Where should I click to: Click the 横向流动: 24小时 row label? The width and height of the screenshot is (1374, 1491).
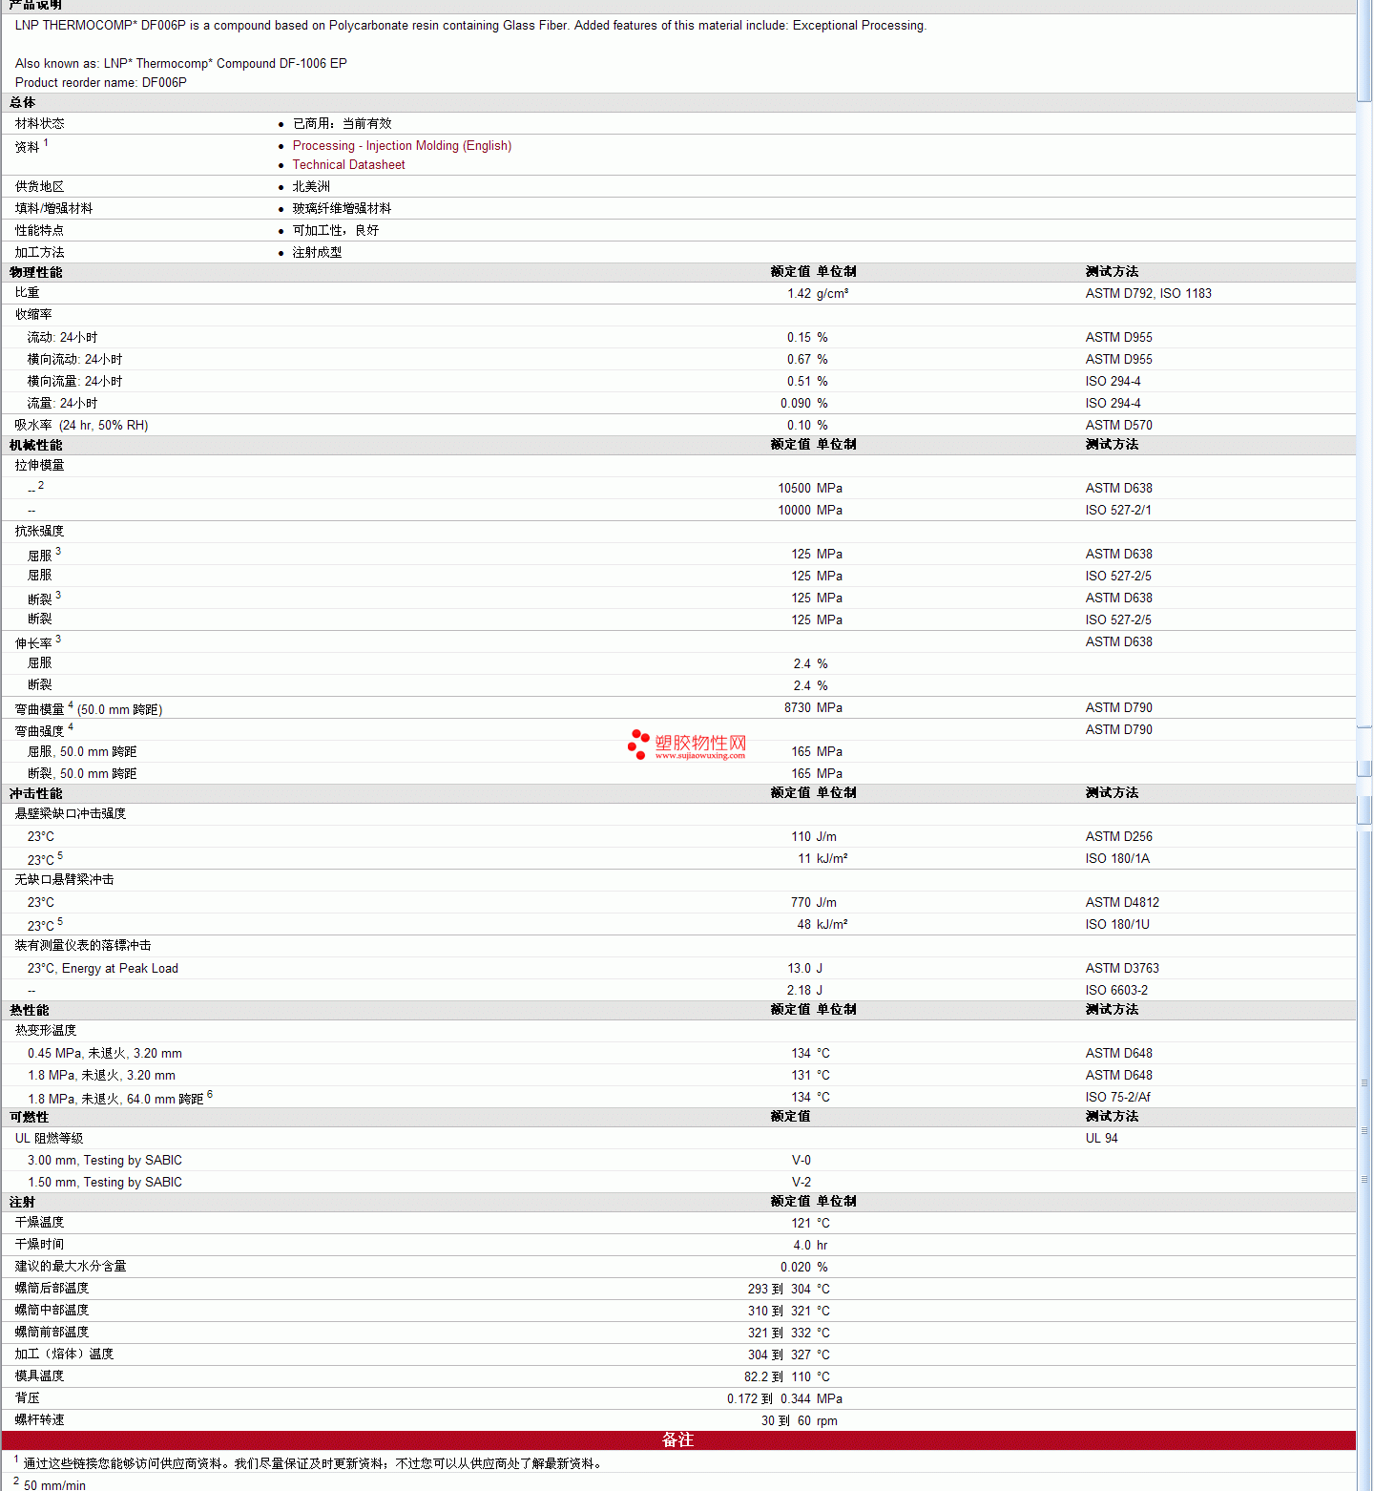point(74,360)
